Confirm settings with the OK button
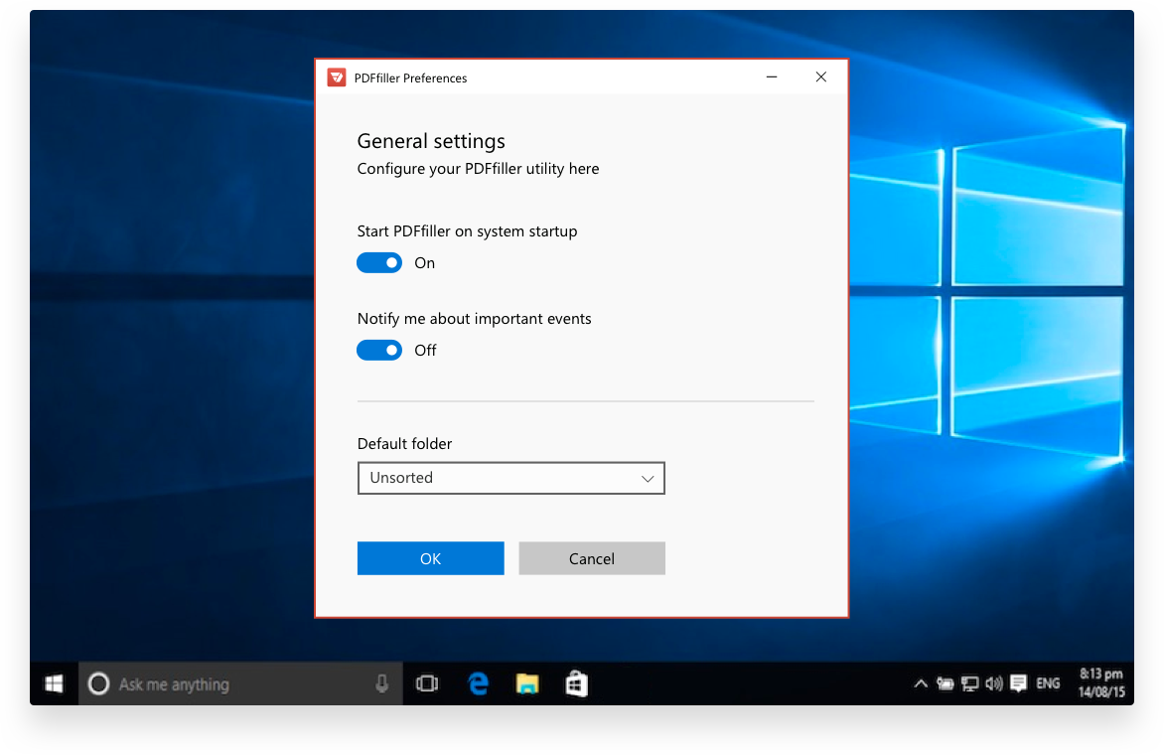Image resolution: width=1164 pixels, height=755 pixels. point(431,558)
